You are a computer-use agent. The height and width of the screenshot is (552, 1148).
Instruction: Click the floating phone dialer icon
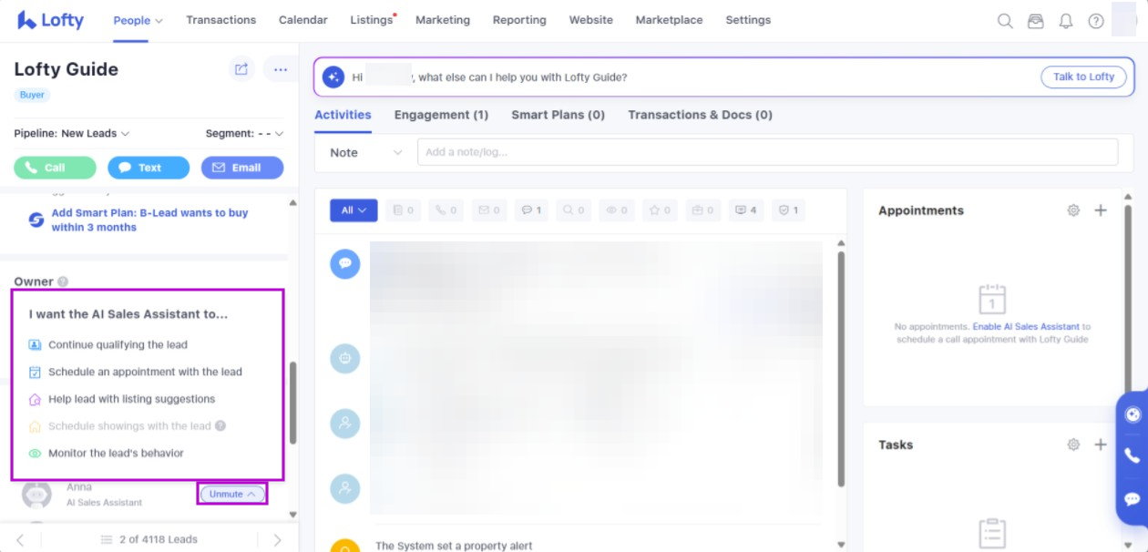[x=1133, y=455]
